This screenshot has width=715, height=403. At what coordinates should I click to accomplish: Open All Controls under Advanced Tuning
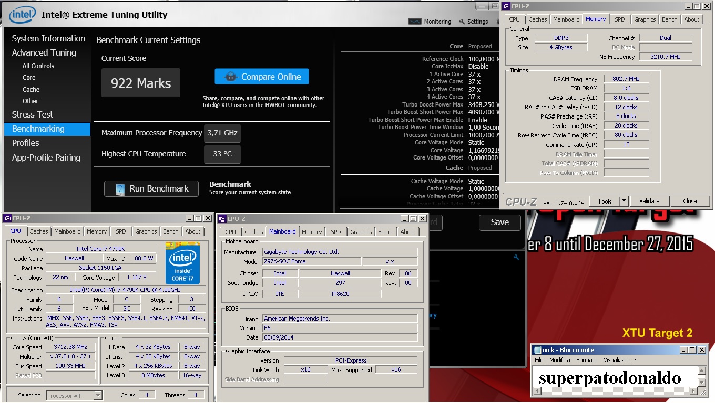point(38,66)
